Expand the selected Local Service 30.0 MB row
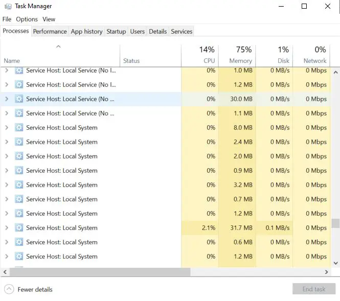The image size is (340, 301). (x=7, y=99)
